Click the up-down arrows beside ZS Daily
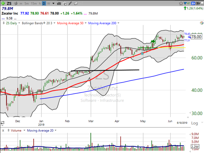 (4, 23)
